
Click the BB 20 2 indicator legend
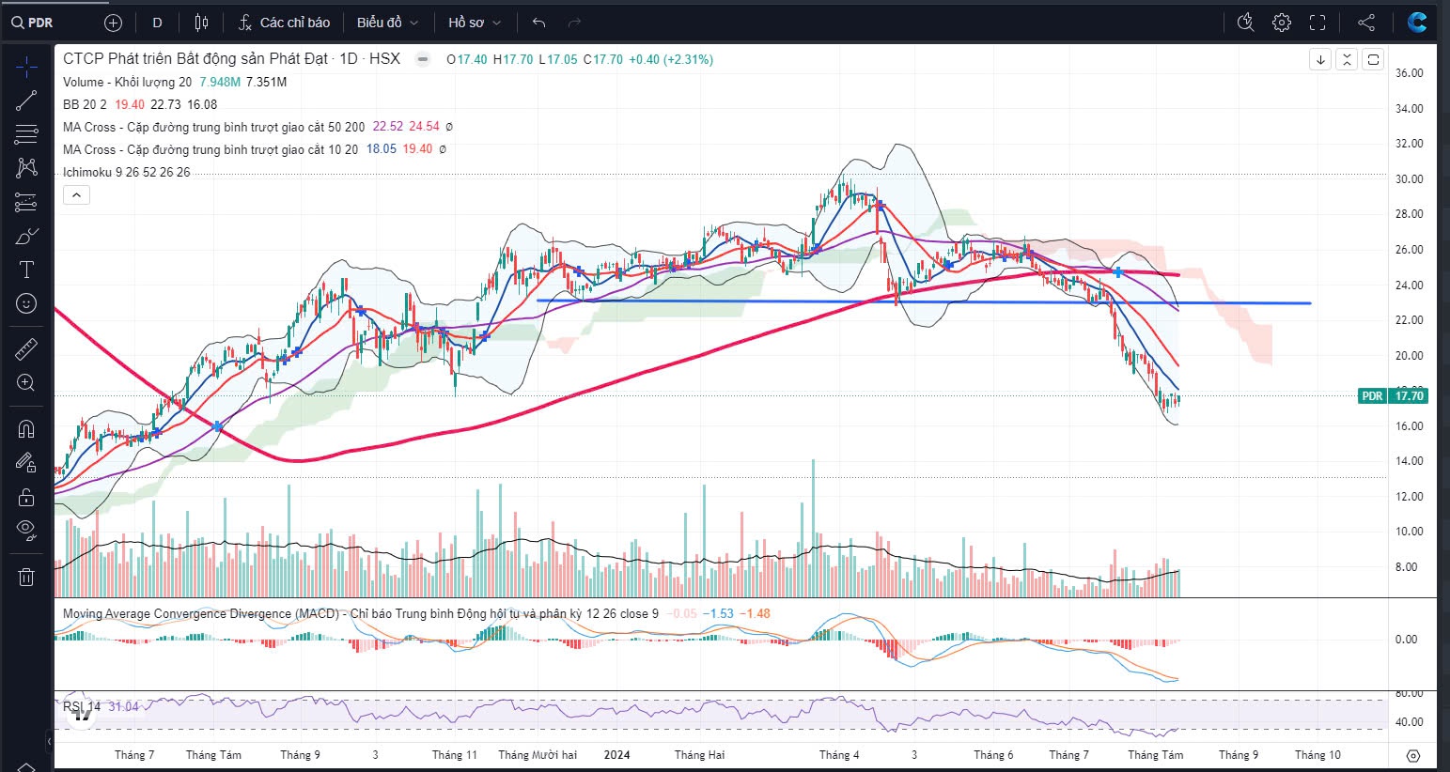[x=85, y=104]
